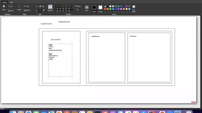Select the Text tool
202x113 pixels.
pos(40,10)
